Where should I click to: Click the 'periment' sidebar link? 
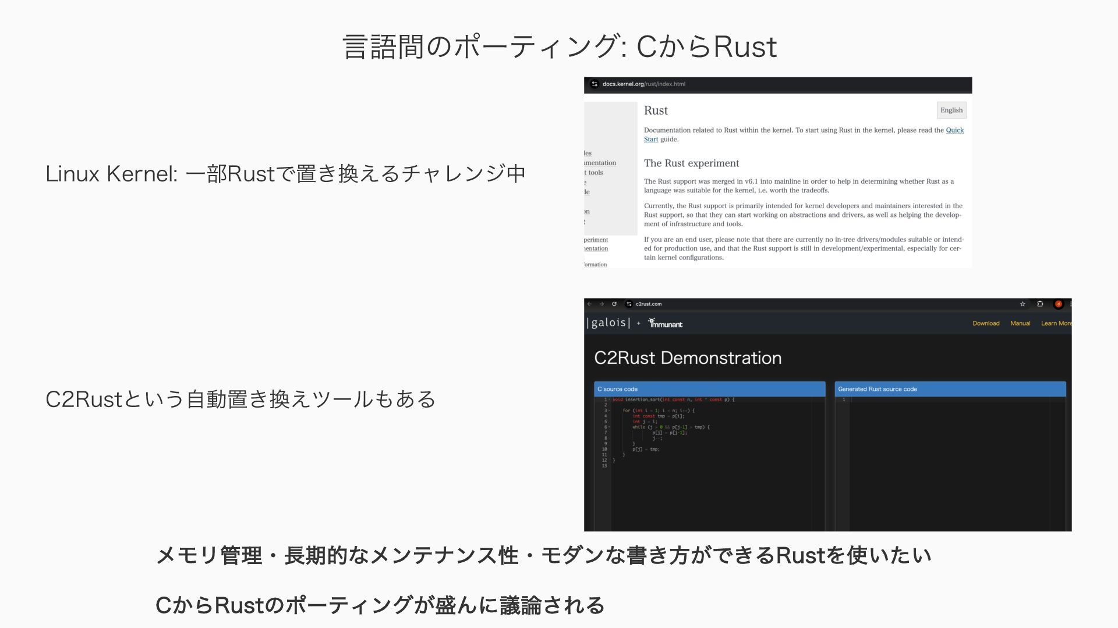point(596,240)
